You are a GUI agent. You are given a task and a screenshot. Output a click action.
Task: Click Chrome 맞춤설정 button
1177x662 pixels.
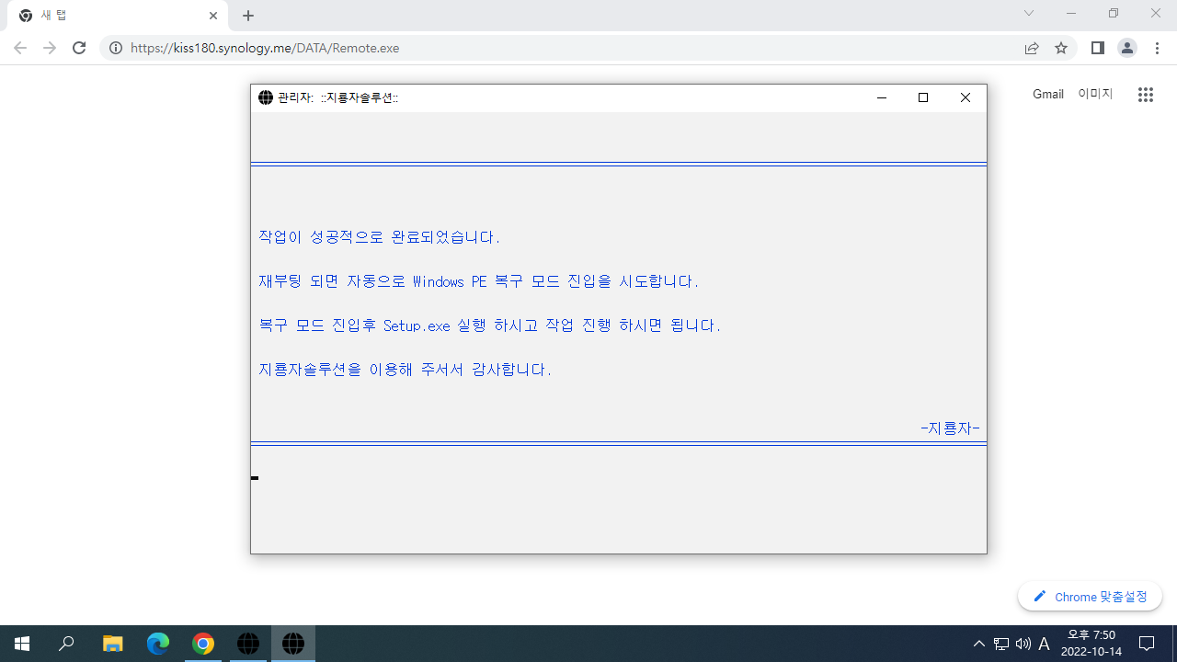[1090, 597]
